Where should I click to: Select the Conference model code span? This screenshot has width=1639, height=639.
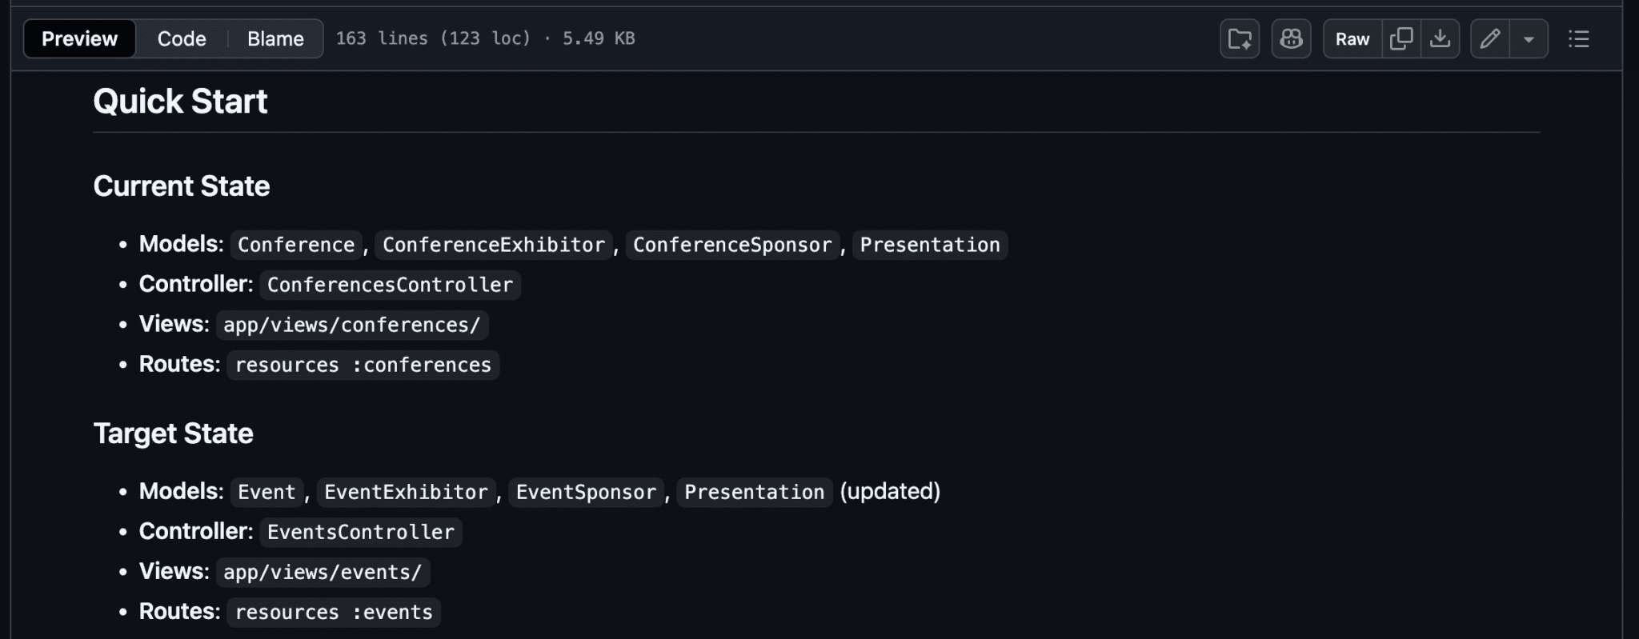coord(295,245)
